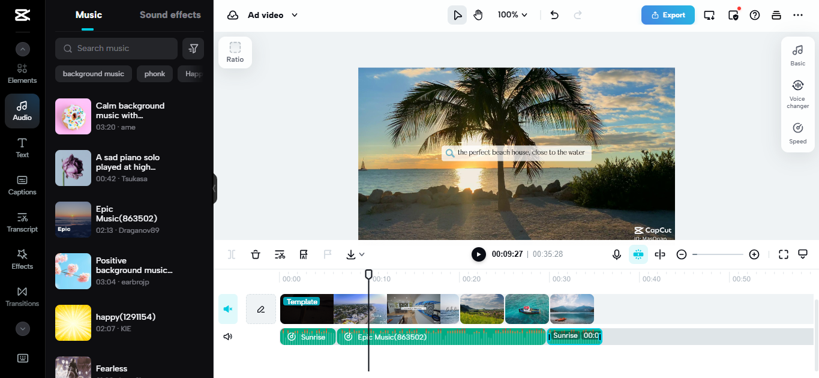Toggle timeline magnet snapping
Screen dimensions: 819x378
[638, 254]
